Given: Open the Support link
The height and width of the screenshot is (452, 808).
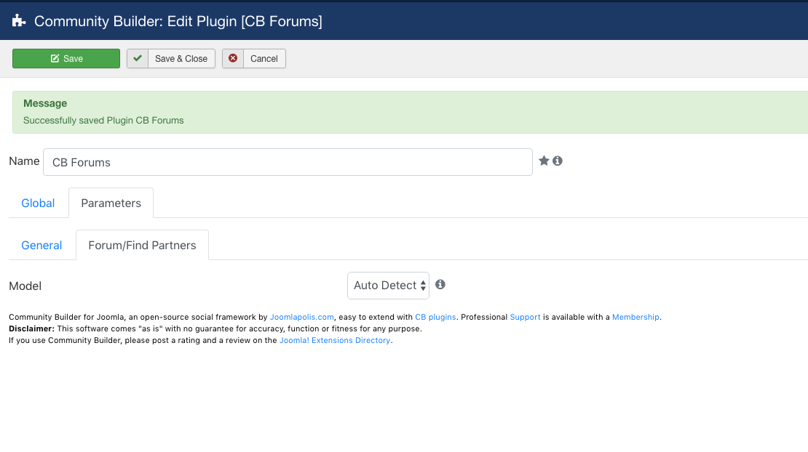Looking at the screenshot, I should click(525, 317).
